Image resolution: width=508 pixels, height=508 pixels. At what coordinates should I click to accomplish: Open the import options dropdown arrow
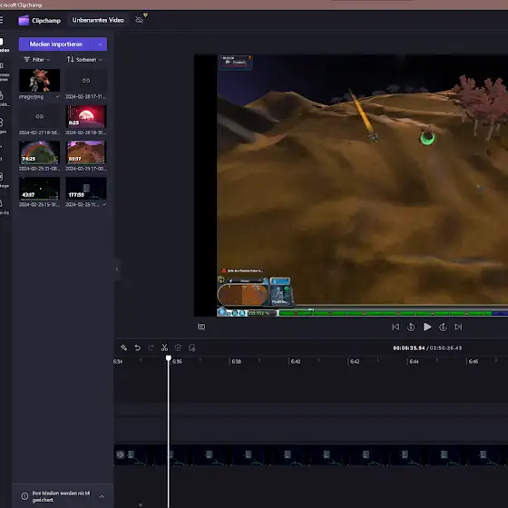click(x=100, y=44)
